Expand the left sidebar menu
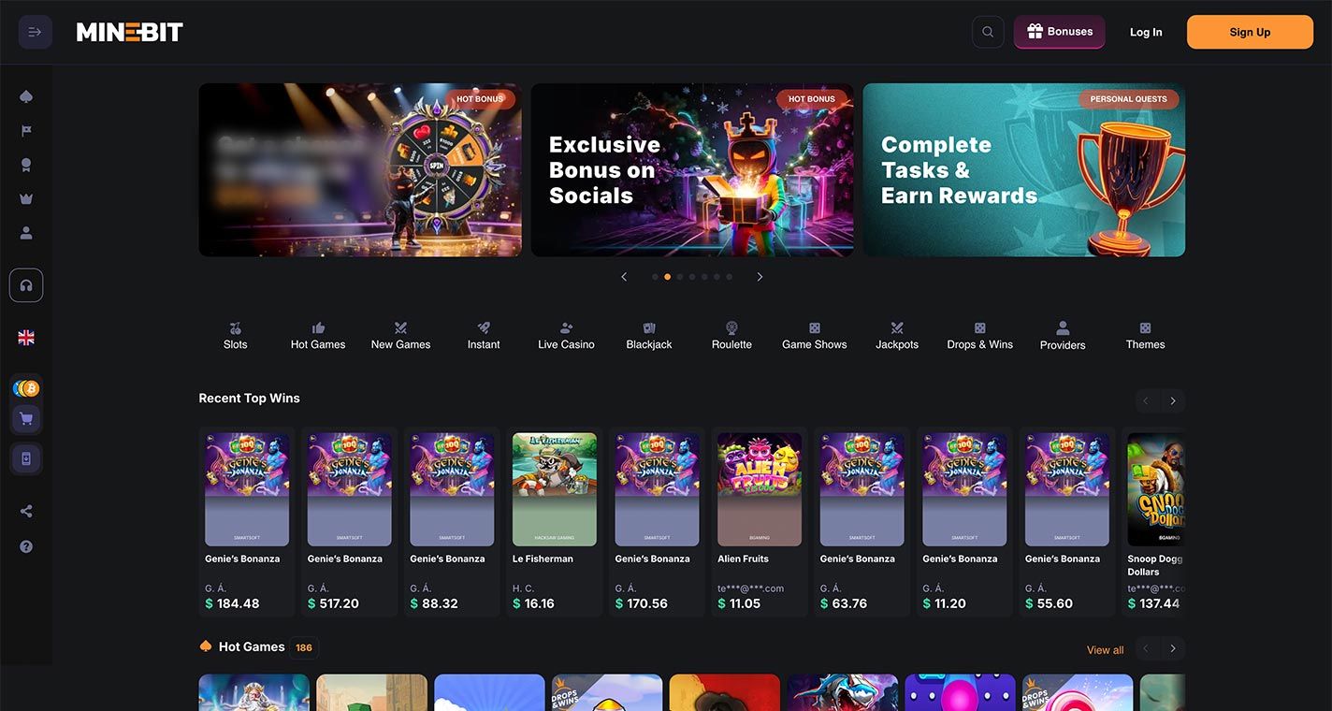 (35, 32)
